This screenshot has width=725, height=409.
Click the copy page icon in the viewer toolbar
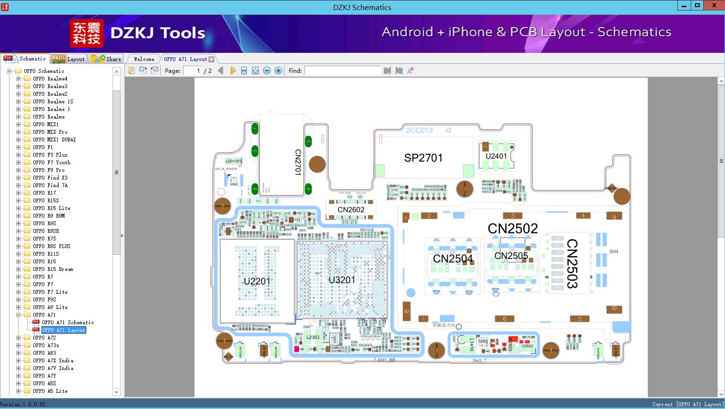click(x=131, y=70)
